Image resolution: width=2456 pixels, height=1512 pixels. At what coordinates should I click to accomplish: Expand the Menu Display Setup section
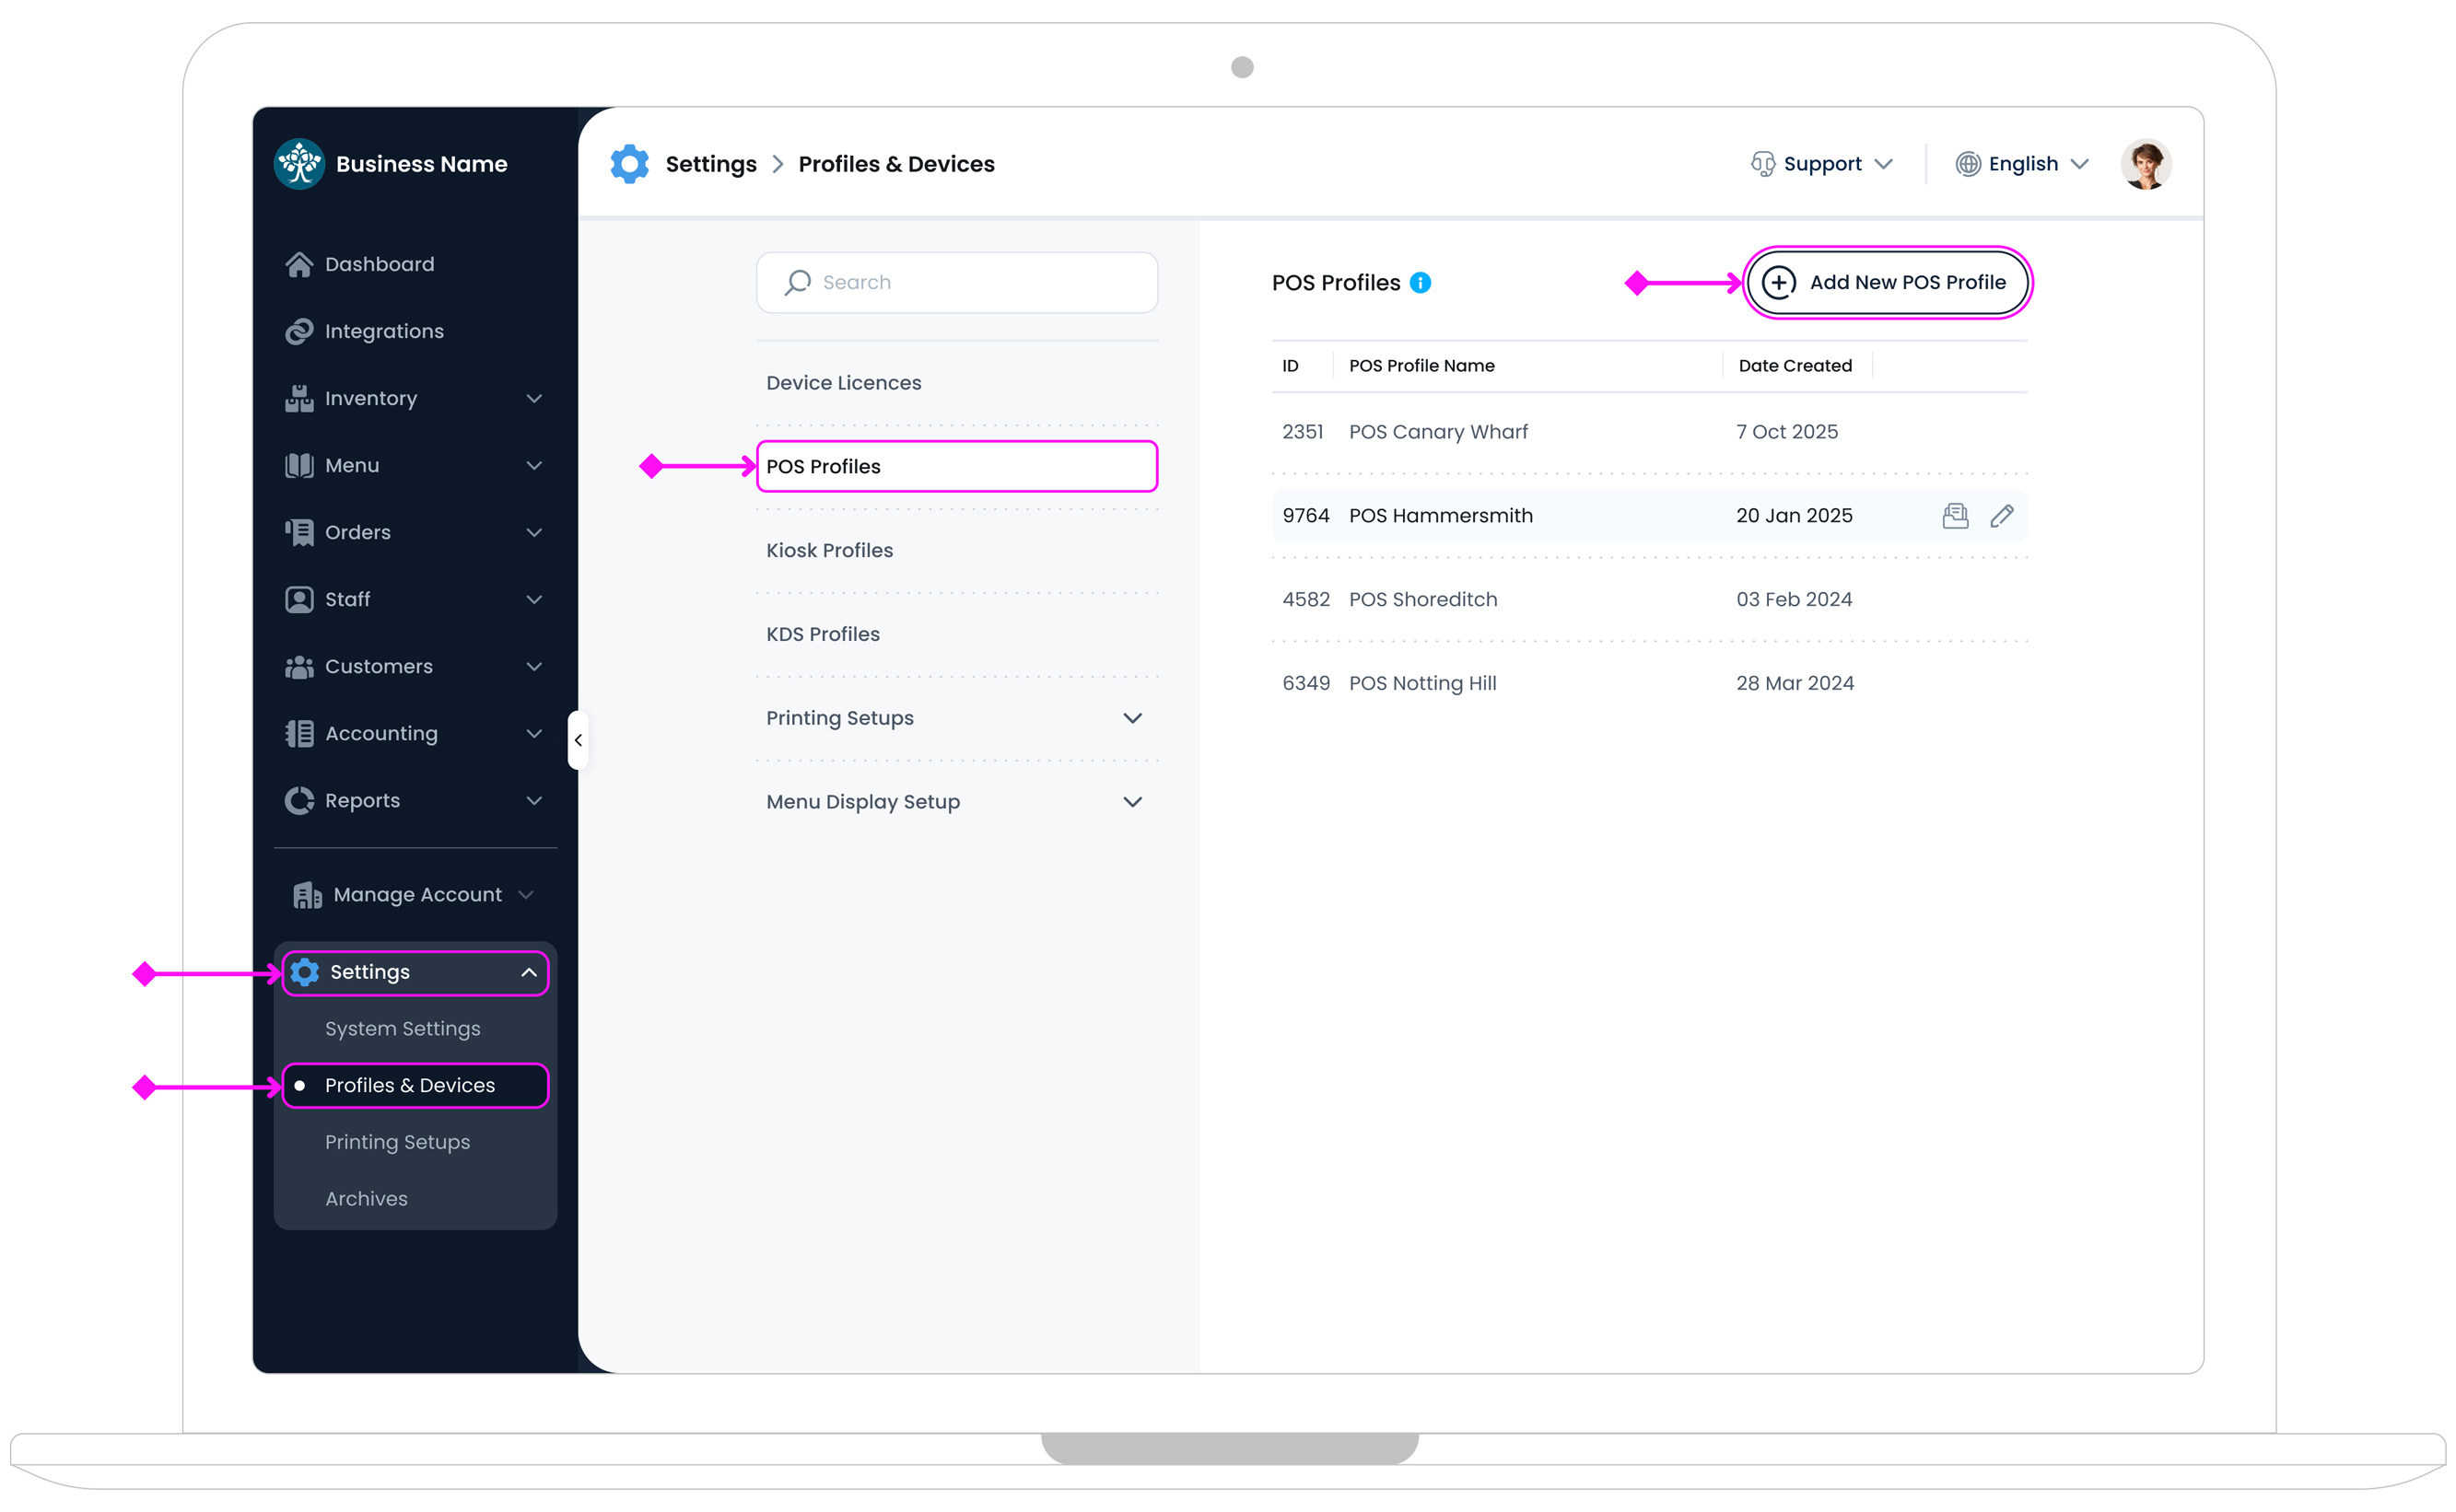tap(1131, 801)
